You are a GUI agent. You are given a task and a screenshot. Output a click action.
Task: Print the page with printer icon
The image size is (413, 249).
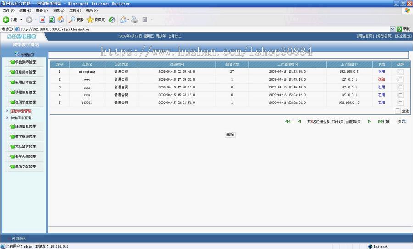(x=134, y=20)
